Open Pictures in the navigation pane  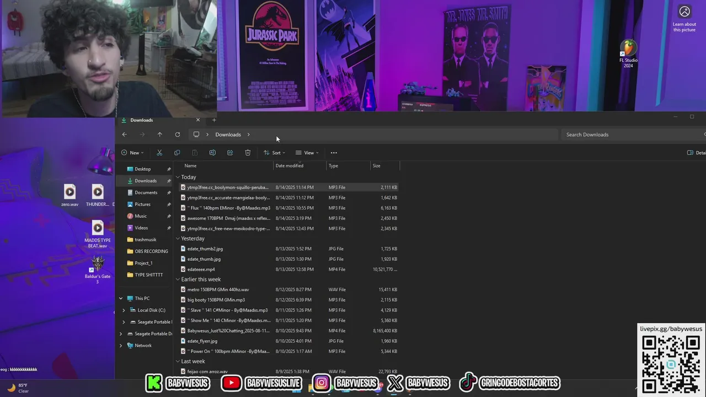[144, 204]
